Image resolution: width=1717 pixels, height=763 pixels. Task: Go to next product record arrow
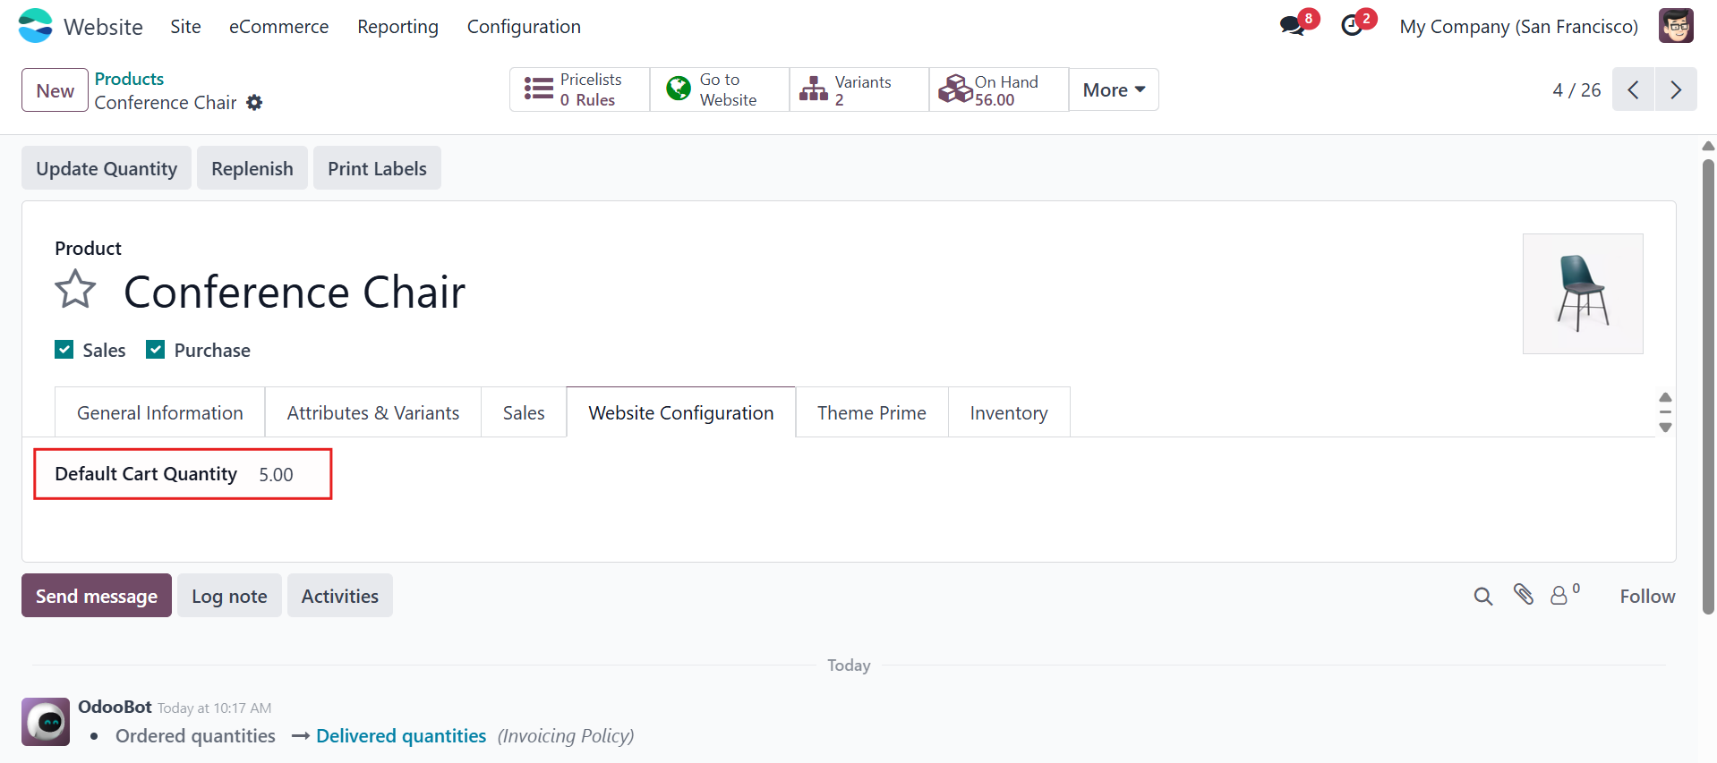1676,89
